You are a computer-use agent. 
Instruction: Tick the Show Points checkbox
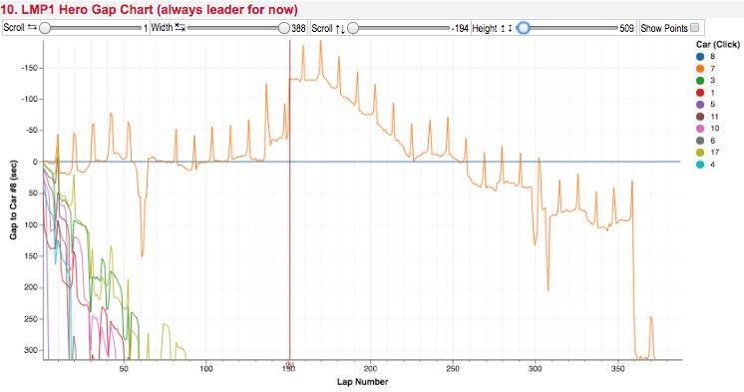coord(694,28)
